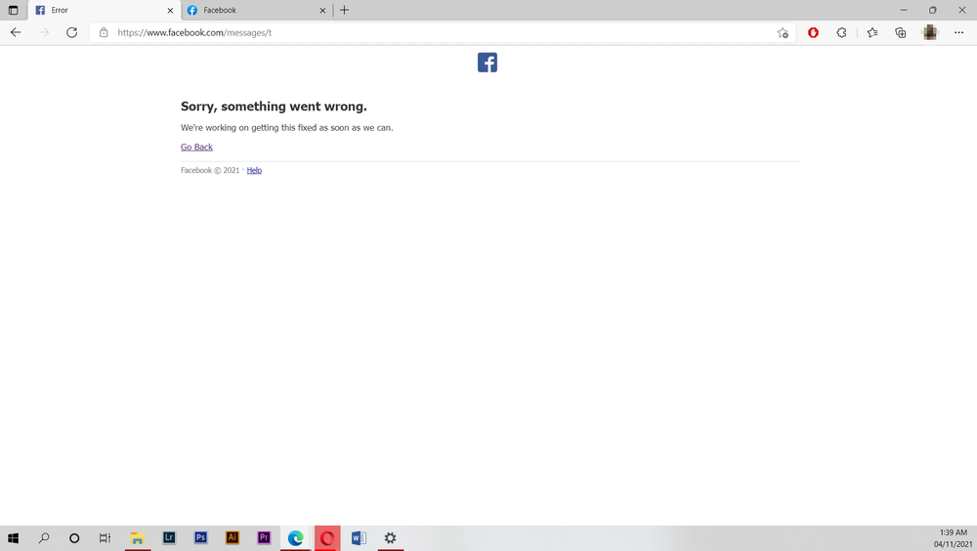
Task: View site information lock icon
Action: (104, 32)
